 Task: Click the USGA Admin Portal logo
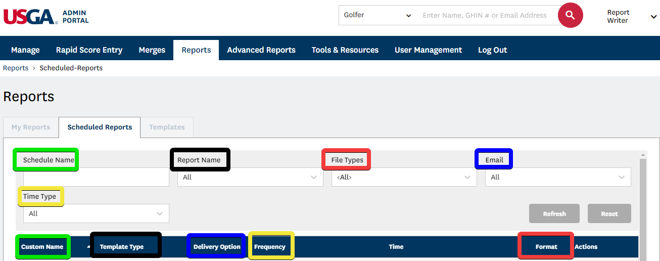46,16
